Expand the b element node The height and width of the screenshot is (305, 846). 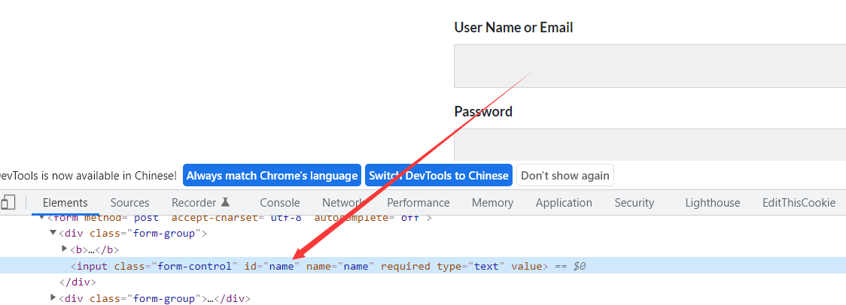pos(65,249)
